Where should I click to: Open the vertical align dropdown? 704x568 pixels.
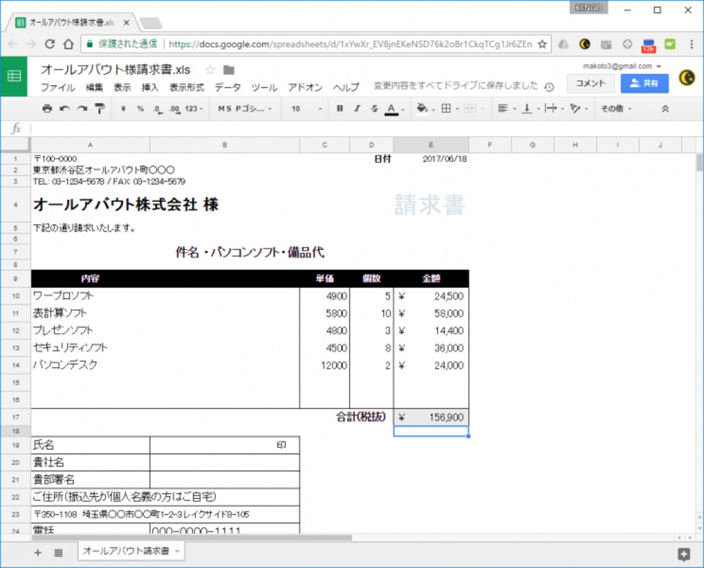pos(530,109)
